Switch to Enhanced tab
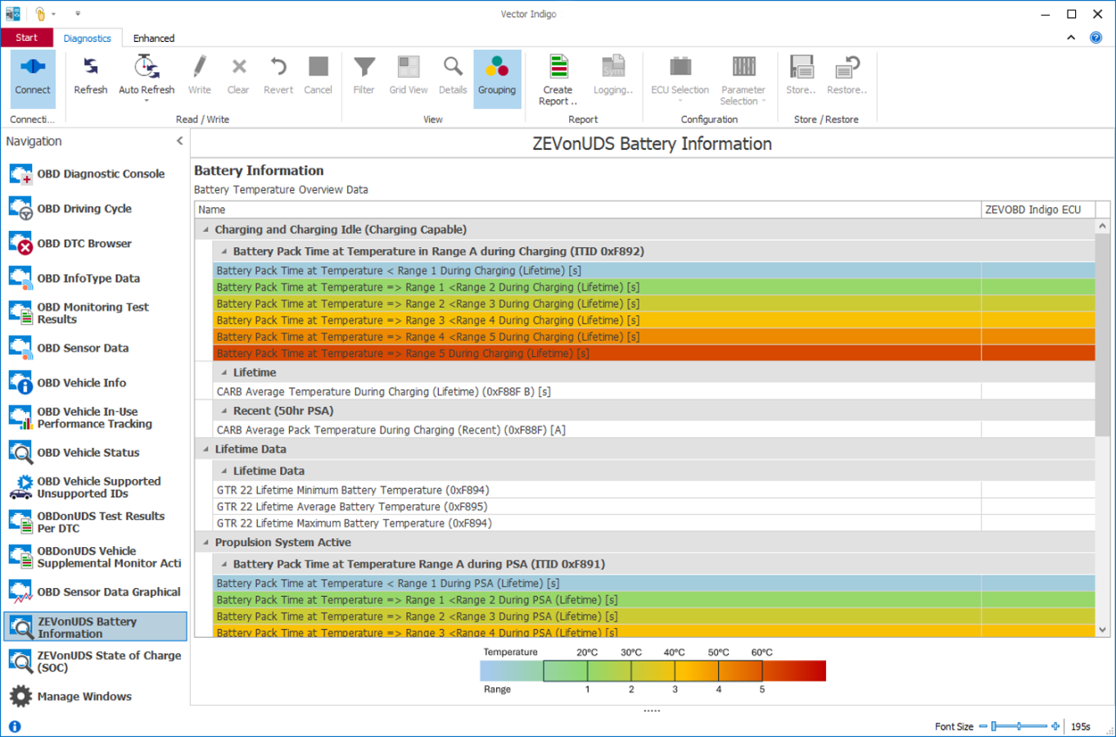Image resolution: width=1116 pixels, height=737 pixels. click(x=154, y=38)
